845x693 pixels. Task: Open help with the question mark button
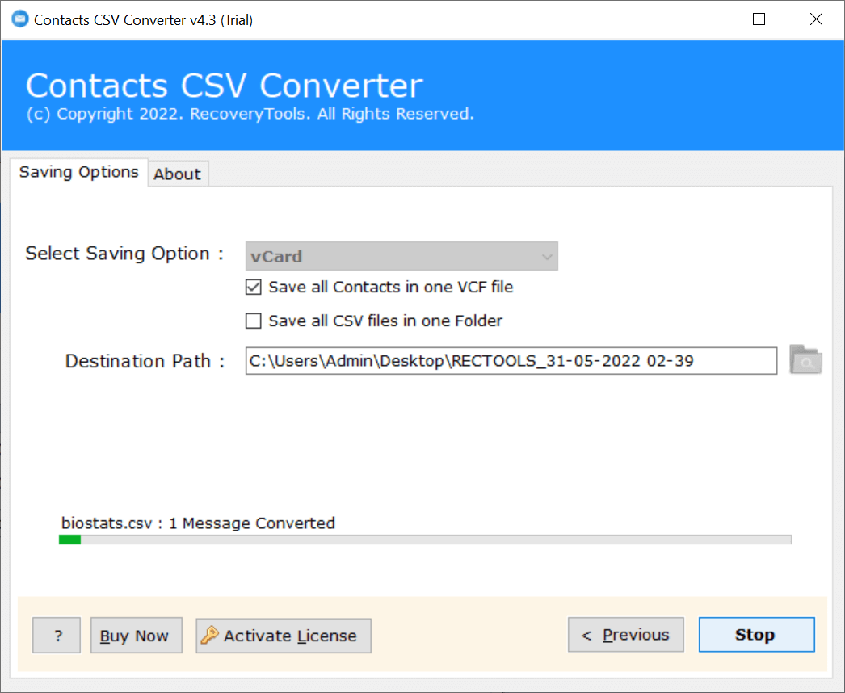click(57, 636)
